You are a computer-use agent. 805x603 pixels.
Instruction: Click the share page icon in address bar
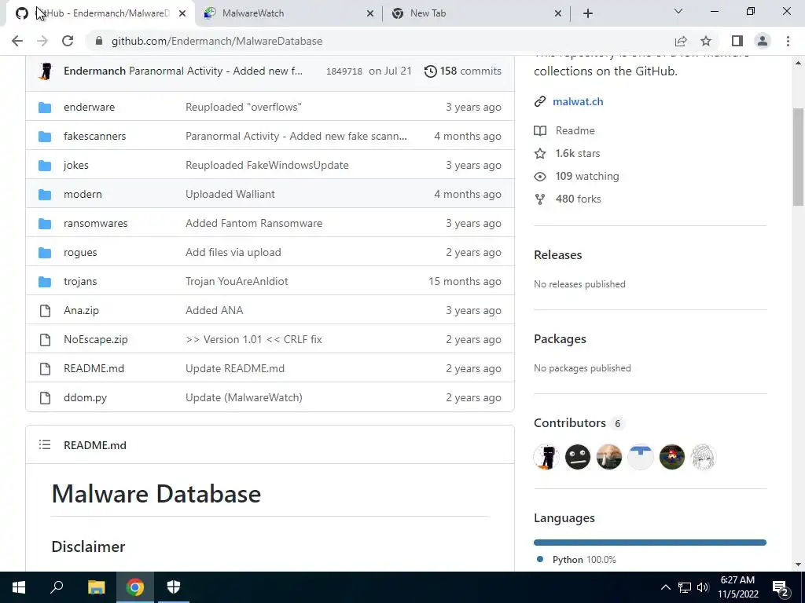681,41
